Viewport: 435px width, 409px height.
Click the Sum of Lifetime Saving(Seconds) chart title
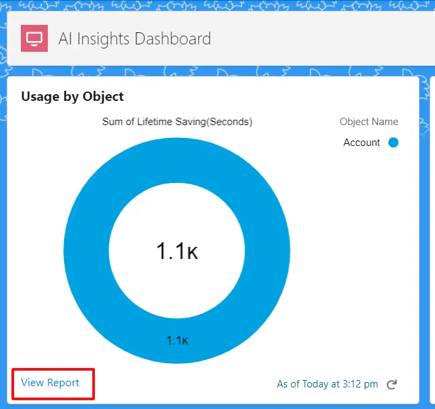tap(177, 122)
